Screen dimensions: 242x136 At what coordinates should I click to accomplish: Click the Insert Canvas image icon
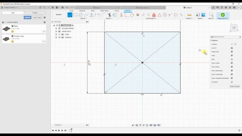point(203,15)
